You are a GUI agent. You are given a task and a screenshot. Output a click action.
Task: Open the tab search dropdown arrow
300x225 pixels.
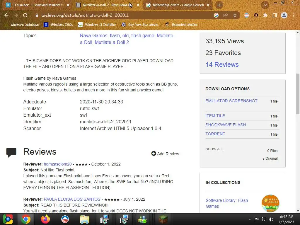(265, 5)
